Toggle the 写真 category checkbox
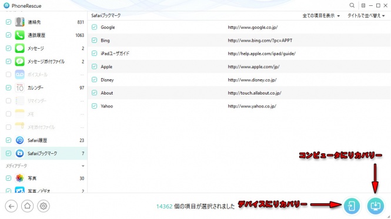Image resolution: width=391 pixels, height=219 pixels. (8, 178)
